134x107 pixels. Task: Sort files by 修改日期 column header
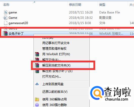click(75, 5)
